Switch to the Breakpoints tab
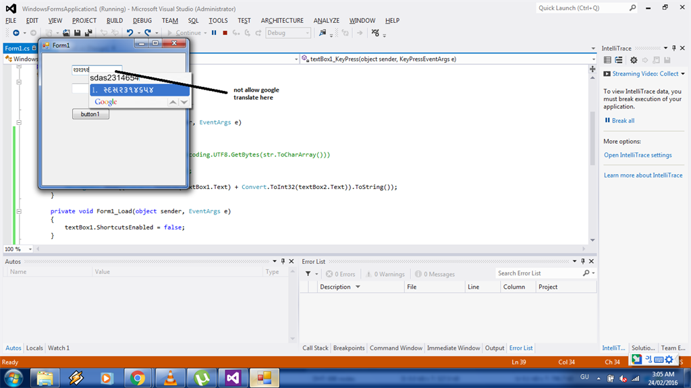This screenshot has height=388, width=691. (349, 348)
